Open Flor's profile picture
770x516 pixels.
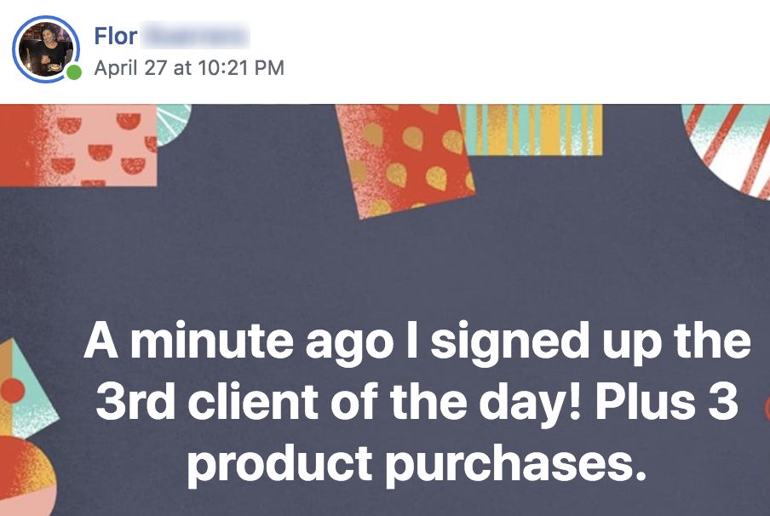tap(46, 49)
